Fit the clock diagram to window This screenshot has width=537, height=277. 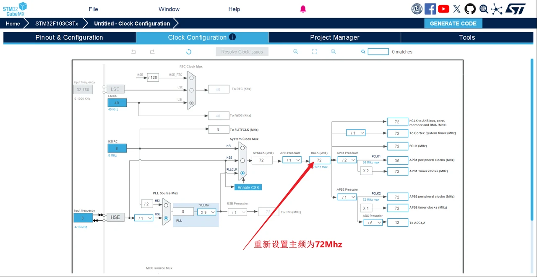[315, 52]
